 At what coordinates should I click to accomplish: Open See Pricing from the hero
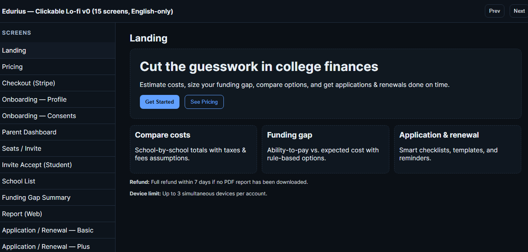click(x=204, y=102)
